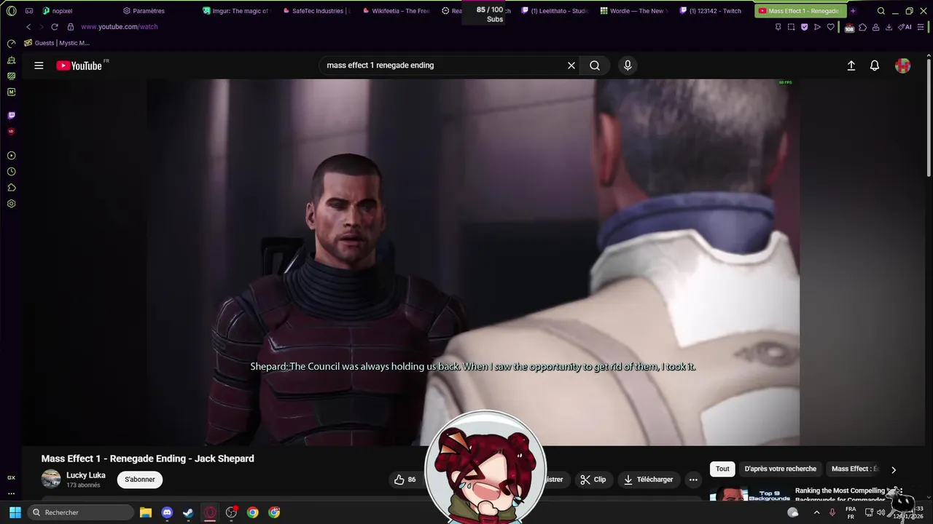Open the browser profile icon
933x524 pixels.
coord(875,27)
